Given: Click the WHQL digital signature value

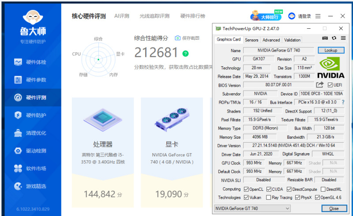Looking at the screenshot, I should point(328,154).
